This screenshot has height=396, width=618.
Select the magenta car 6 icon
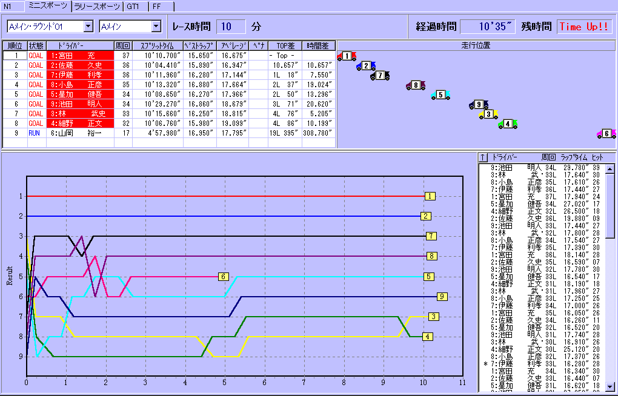click(606, 134)
